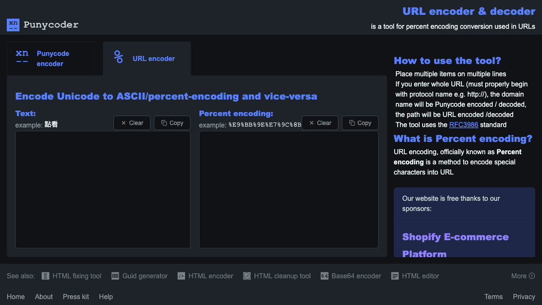542x305 pixels.
Task: Click the copy icon beside the Text field
Action: click(163, 122)
